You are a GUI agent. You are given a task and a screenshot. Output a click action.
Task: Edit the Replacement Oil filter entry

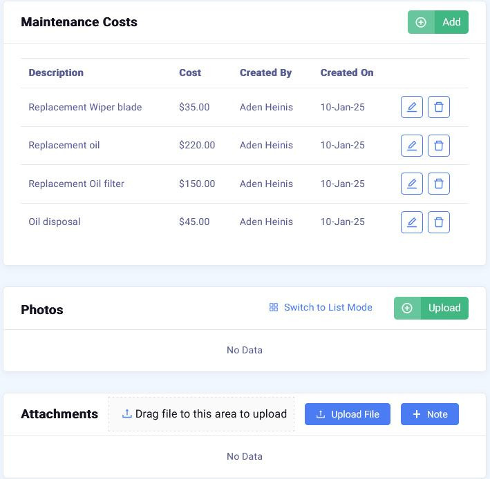(412, 184)
